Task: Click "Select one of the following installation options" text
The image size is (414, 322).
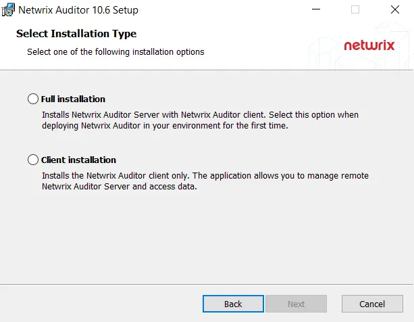Action: pos(115,52)
